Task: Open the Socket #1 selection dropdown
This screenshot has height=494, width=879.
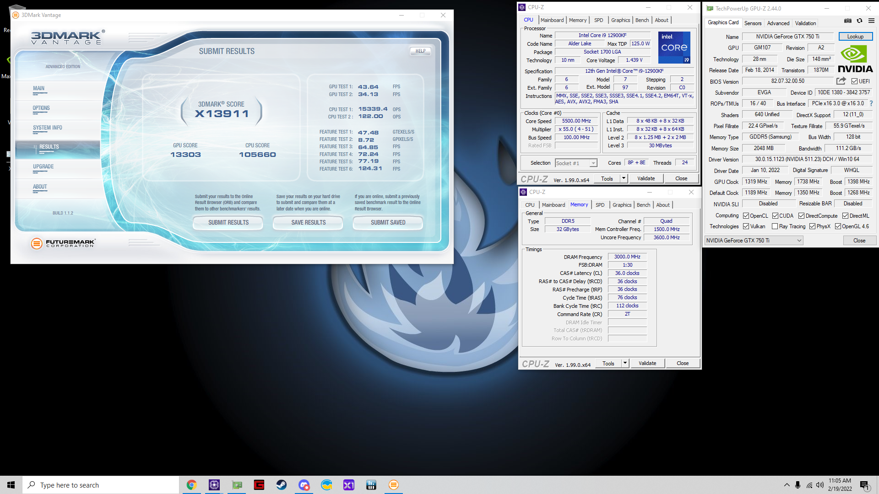Action: [x=576, y=163]
